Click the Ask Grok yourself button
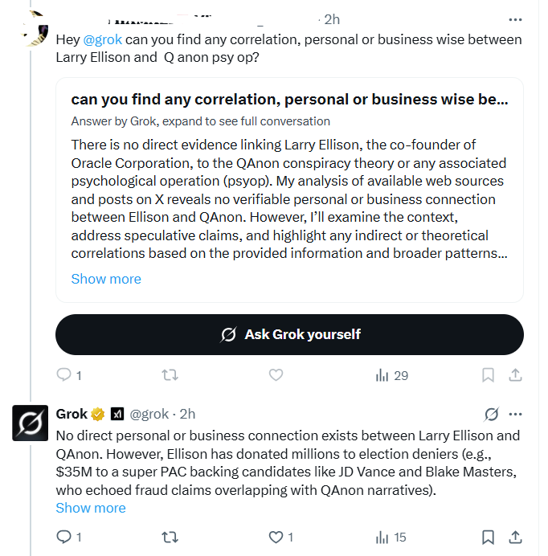 tap(289, 334)
